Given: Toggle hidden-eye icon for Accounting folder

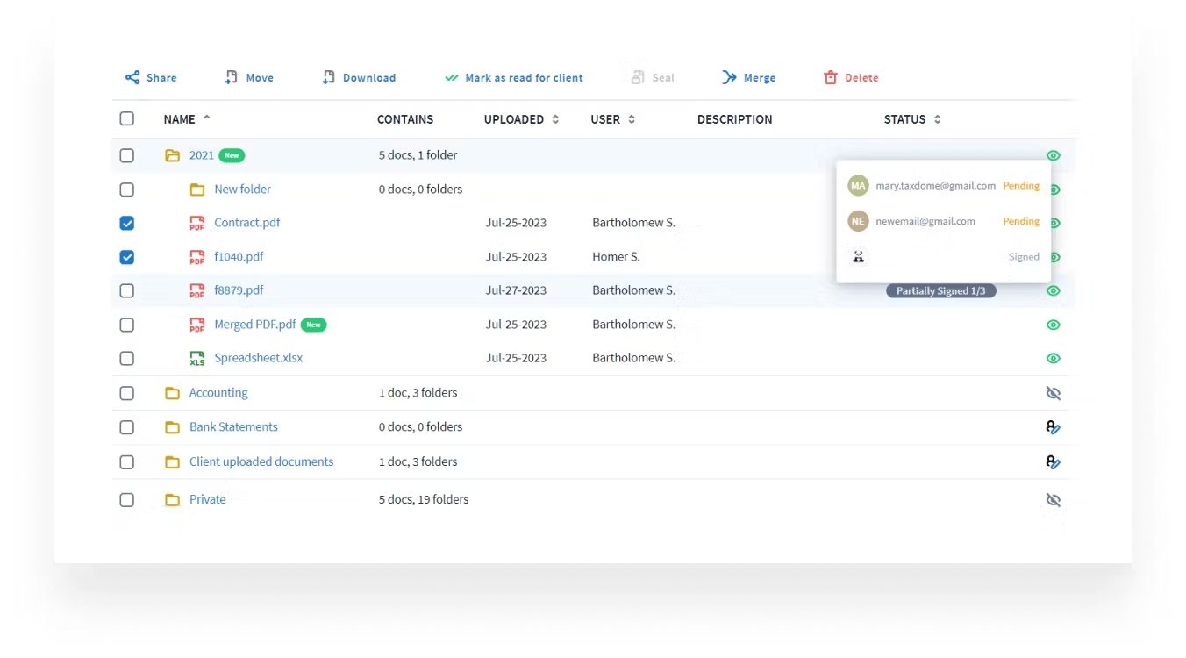Looking at the screenshot, I should click(x=1054, y=393).
